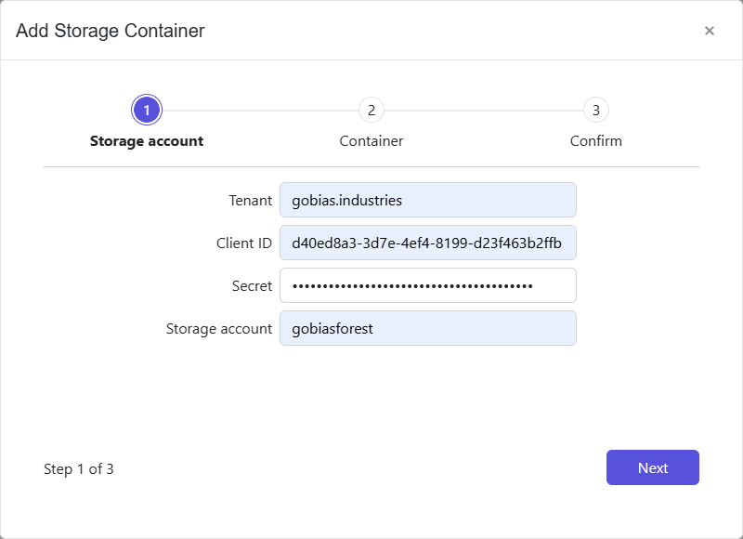Click the Storage account text box
Image resolution: width=743 pixels, height=539 pixels.
[427, 327]
